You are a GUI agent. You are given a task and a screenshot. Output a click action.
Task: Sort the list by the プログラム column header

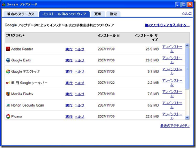coord(15,35)
